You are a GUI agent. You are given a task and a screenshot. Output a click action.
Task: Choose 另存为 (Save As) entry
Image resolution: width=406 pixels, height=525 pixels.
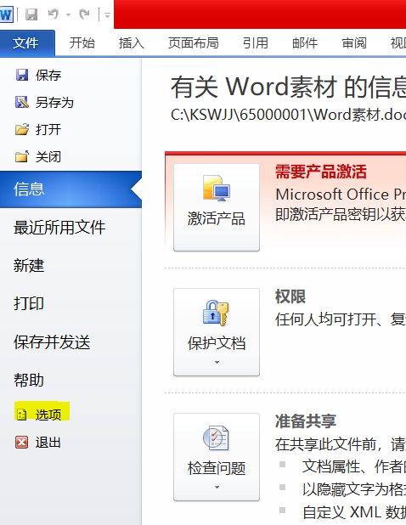(x=44, y=103)
